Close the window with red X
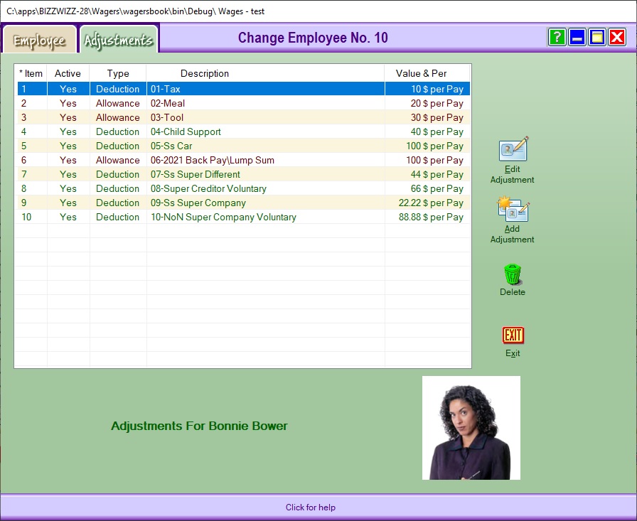This screenshot has height=521, width=637. 616,38
